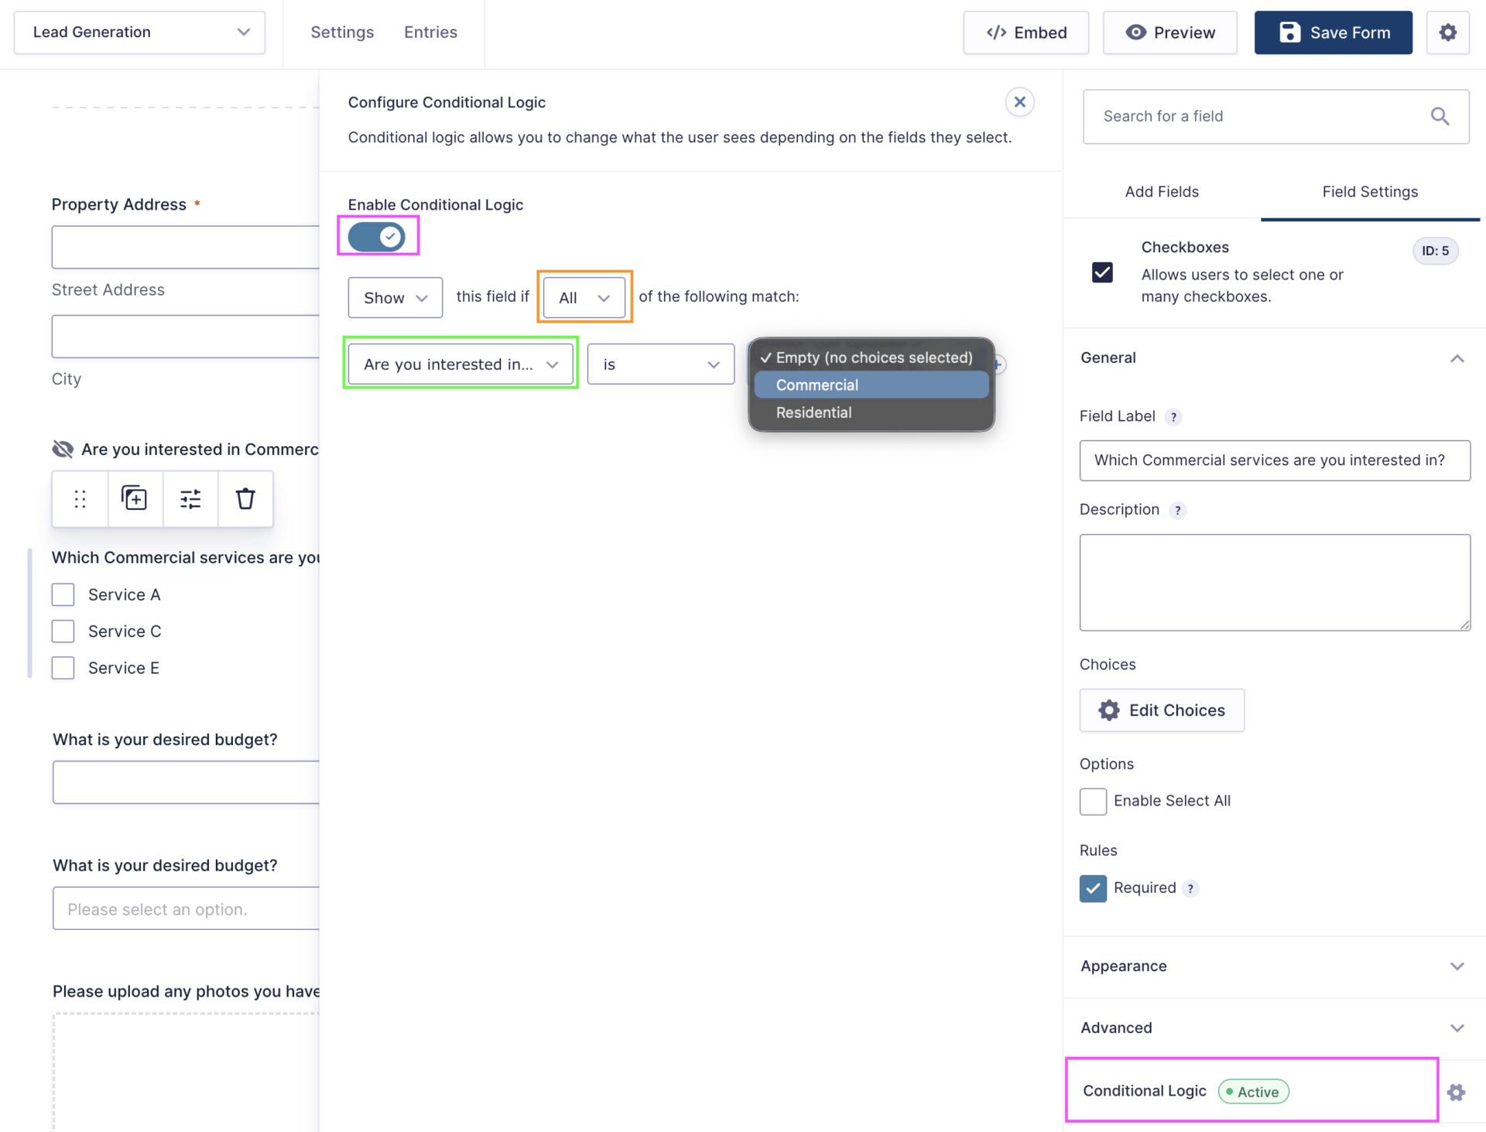Screen dimensions: 1486x1132
Task: Tick the Service A checkbox
Action: tap(63, 595)
